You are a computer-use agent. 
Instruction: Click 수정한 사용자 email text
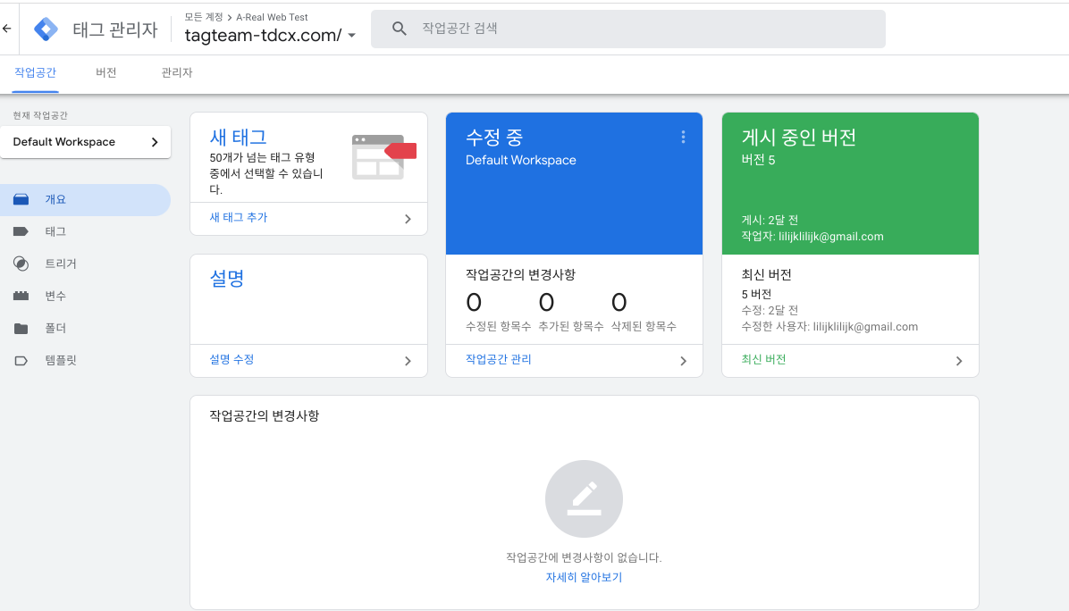pos(829,327)
